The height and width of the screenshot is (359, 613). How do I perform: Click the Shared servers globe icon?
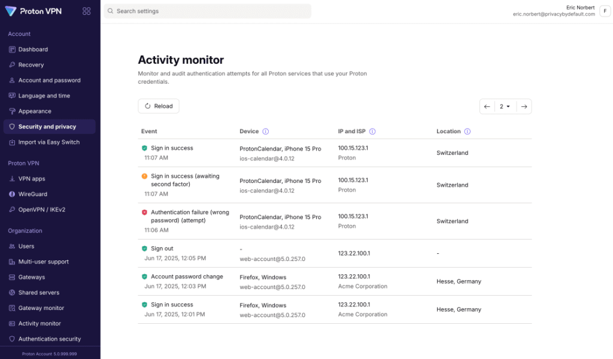point(12,293)
